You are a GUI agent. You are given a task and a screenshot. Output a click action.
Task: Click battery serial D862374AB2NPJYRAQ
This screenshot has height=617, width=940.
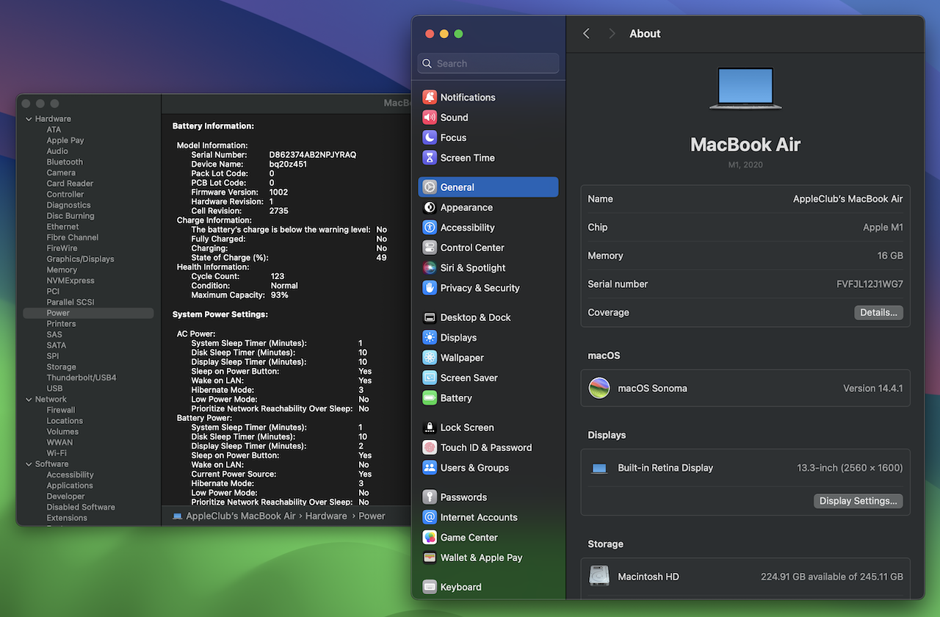coord(313,155)
